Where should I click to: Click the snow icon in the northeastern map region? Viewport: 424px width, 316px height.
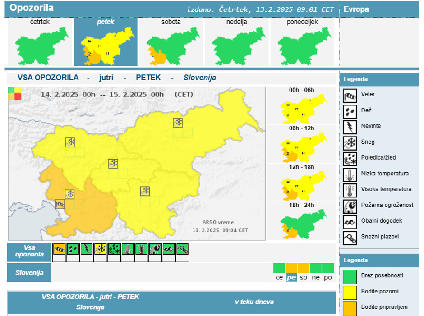pos(178,123)
